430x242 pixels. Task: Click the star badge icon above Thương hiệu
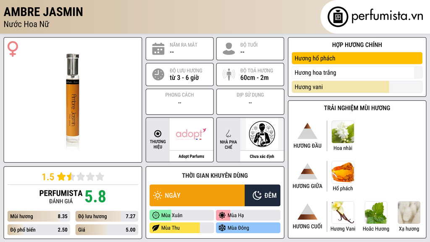[x=158, y=134]
